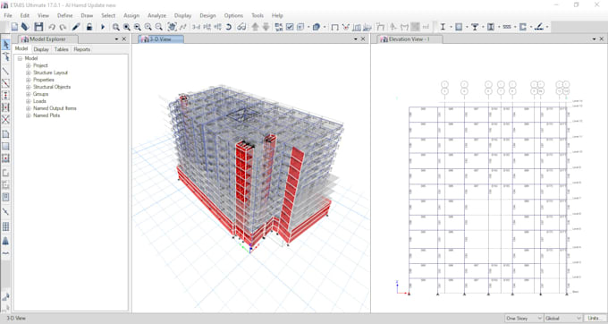Click the Save (floppy disk) icon
This screenshot has height=324, width=608.
pyautogui.click(x=38, y=27)
